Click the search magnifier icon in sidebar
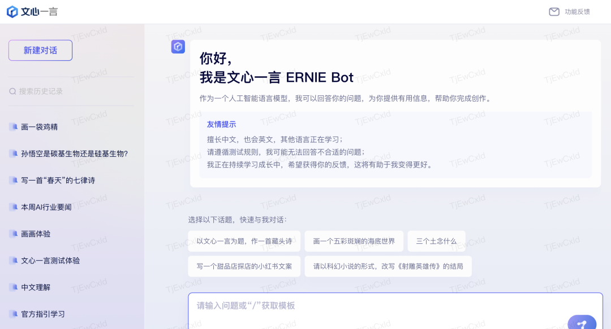 pyautogui.click(x=12, y=91)
